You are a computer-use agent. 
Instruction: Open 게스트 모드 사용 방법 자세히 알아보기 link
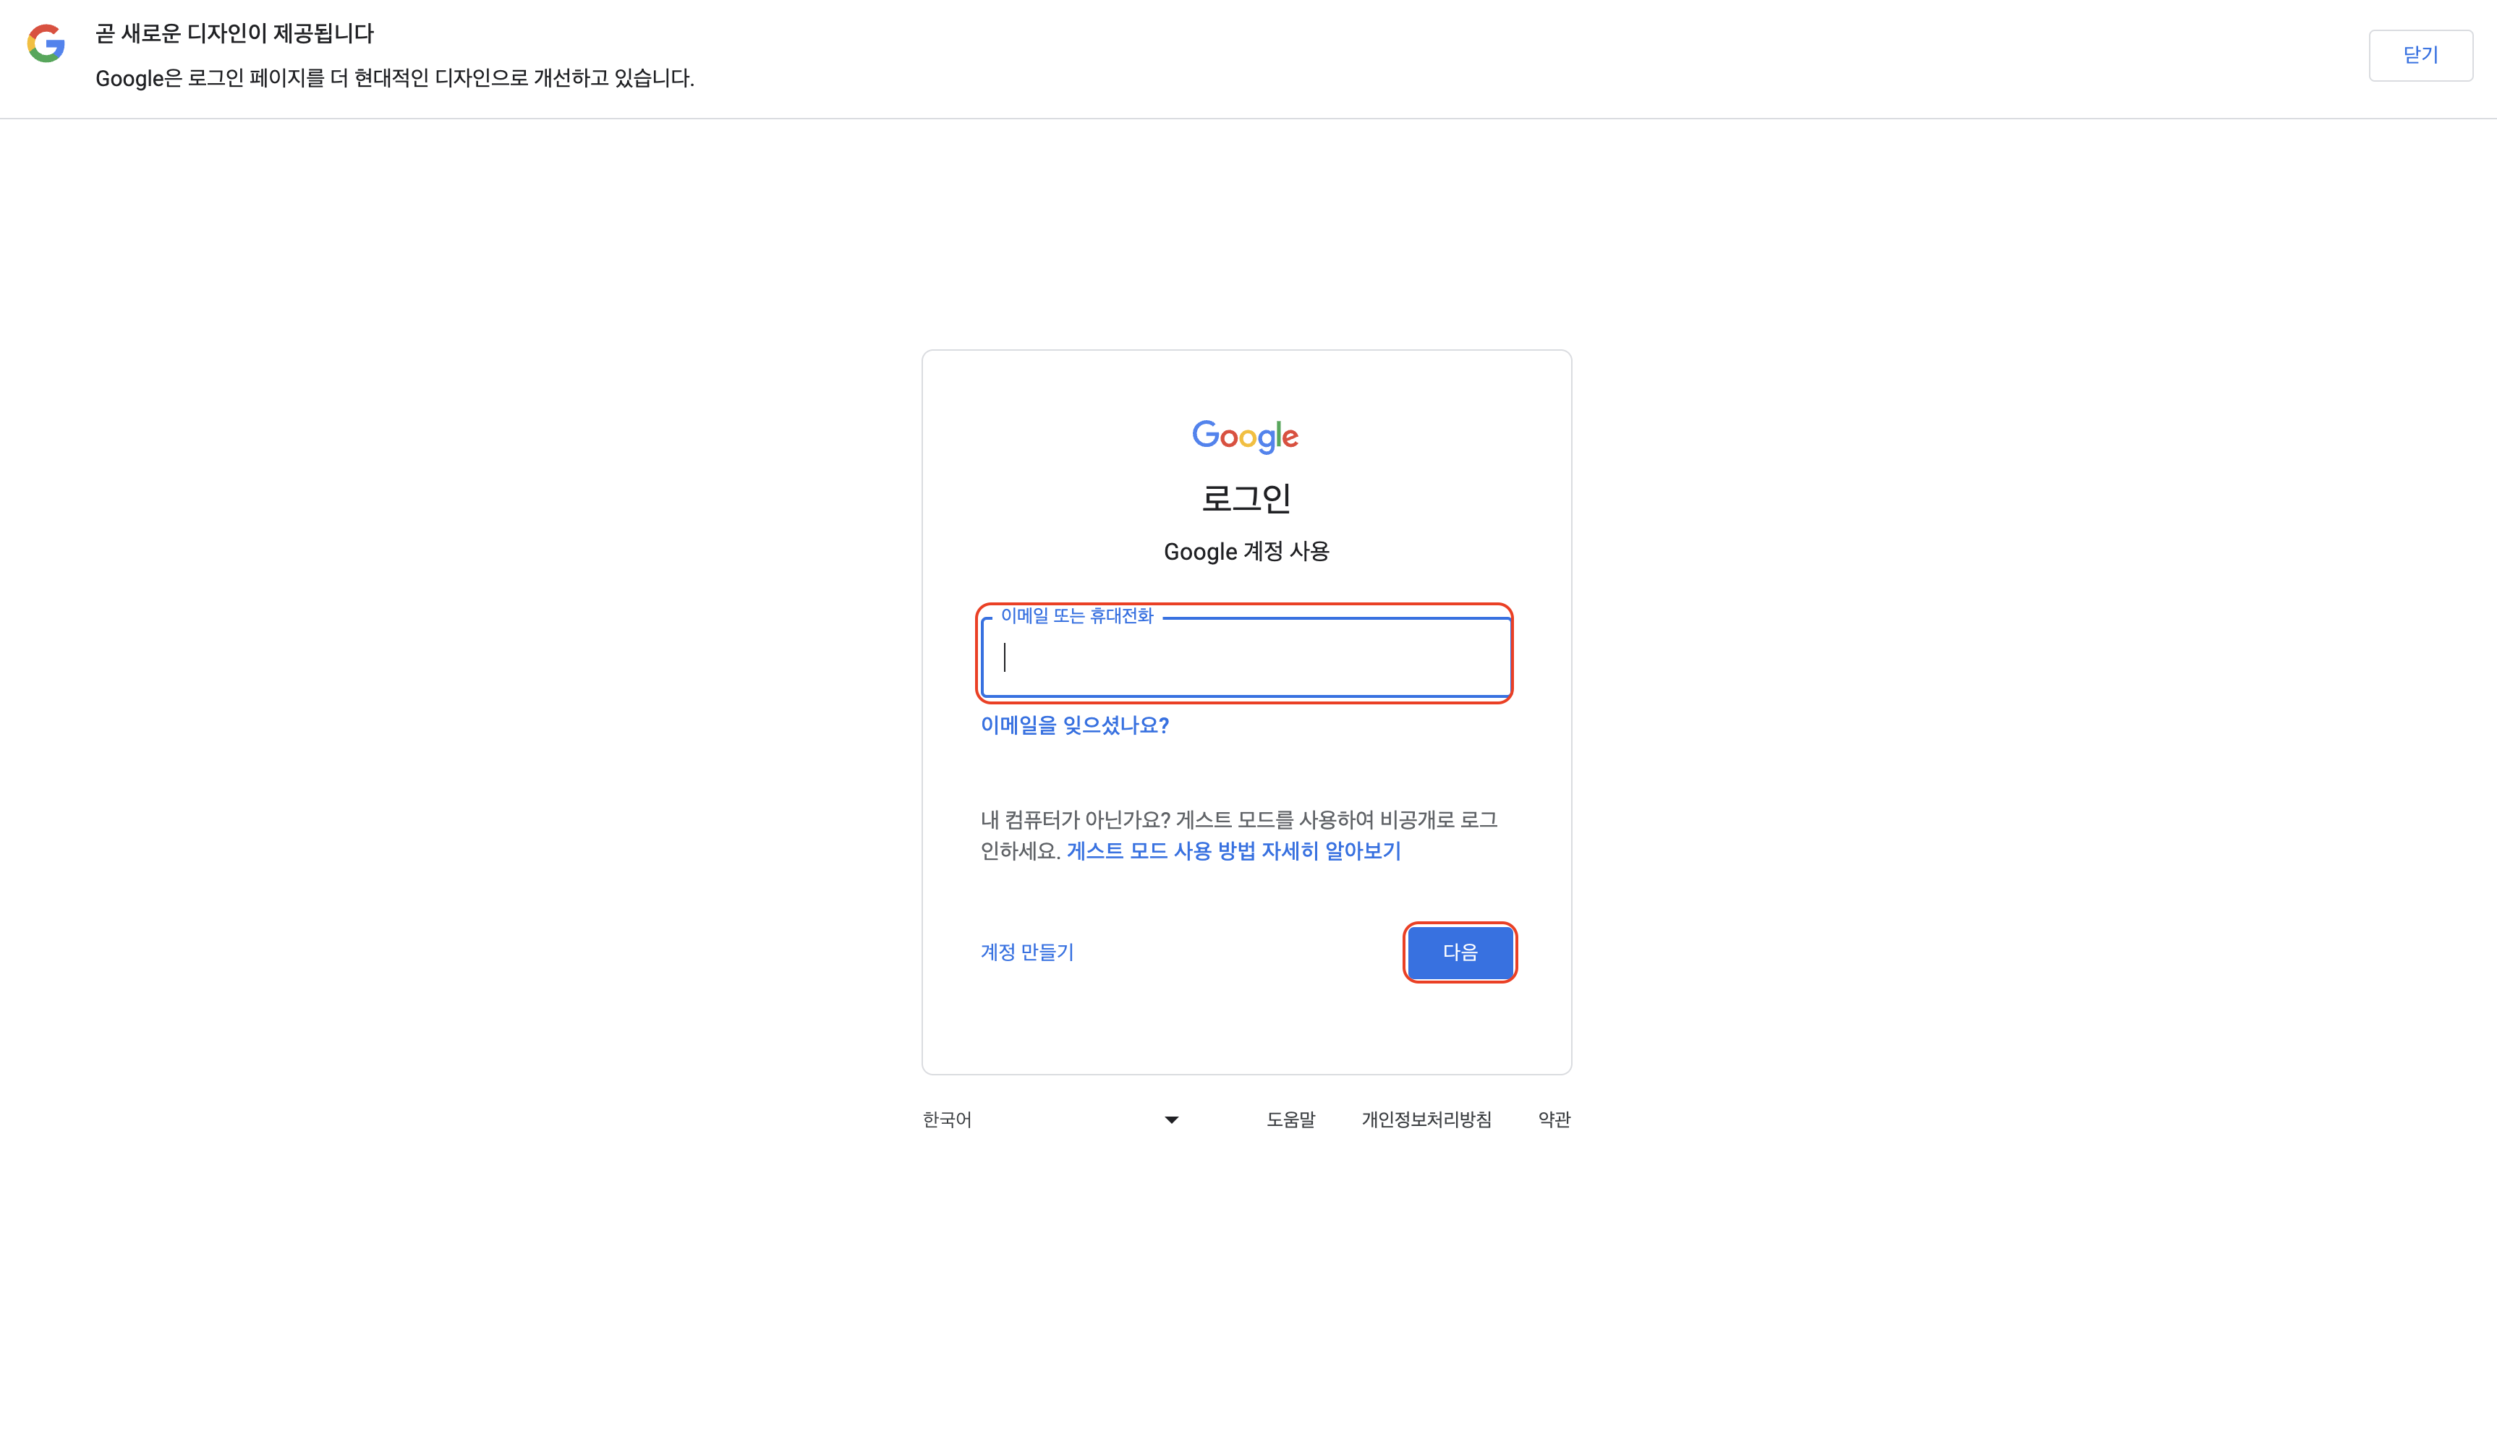click(1234, 851)
